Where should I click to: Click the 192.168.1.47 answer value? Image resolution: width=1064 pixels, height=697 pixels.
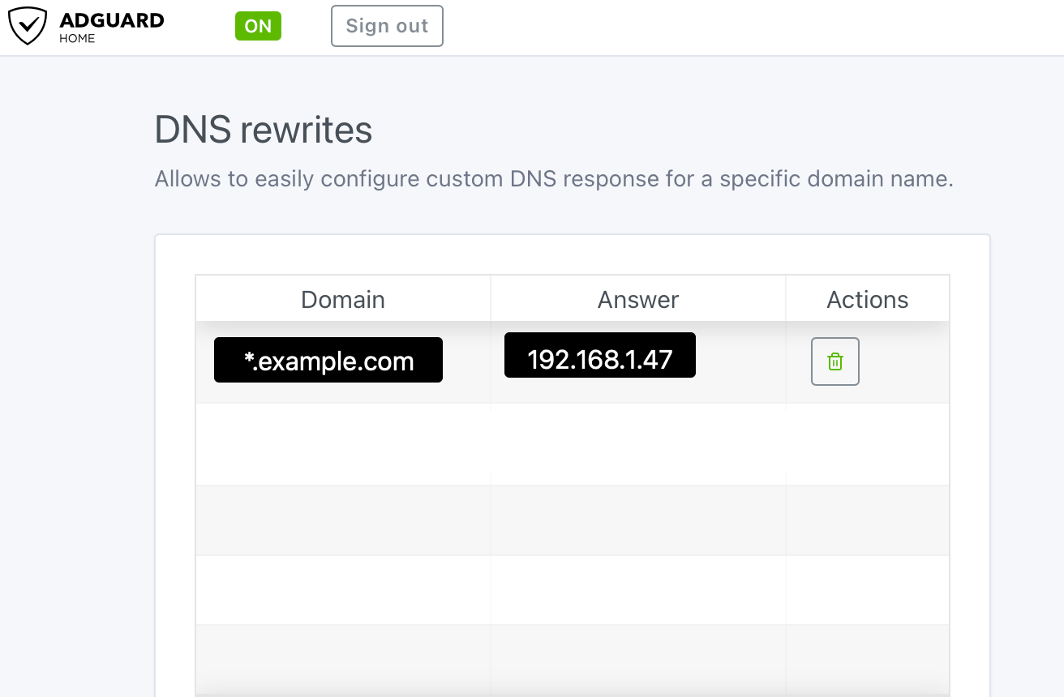(x=599, y=355)
